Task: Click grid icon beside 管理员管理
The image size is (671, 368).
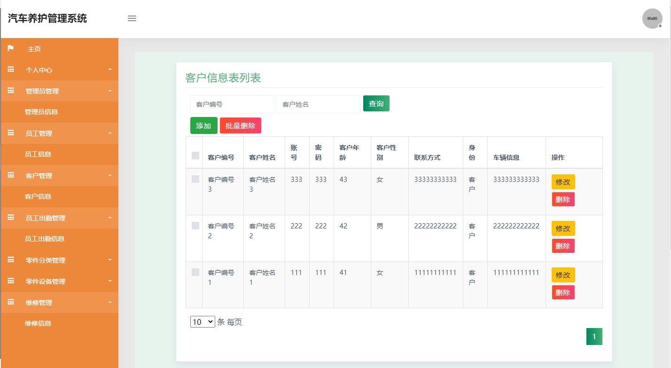Action: click(x=11, y=91)
